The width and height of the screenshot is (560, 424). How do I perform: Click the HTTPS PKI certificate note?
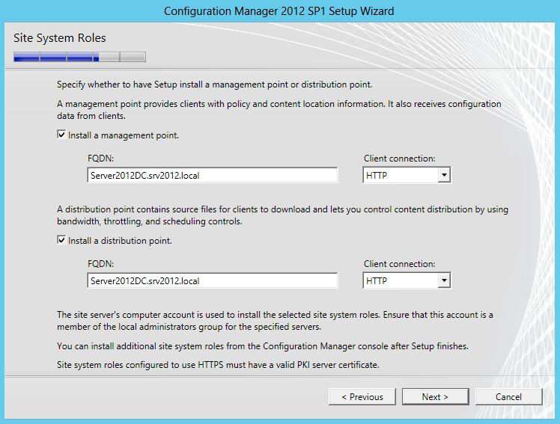(x=218, y=365)
